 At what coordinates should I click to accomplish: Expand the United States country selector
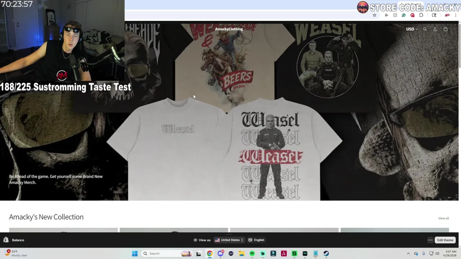pyautogui.click(x=229, y=240)
